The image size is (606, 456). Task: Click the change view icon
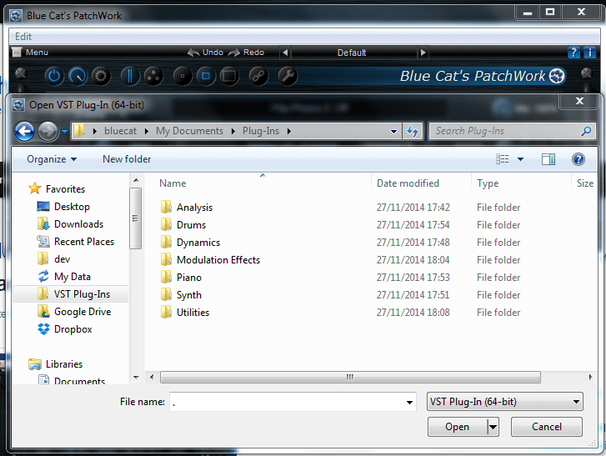point(502,159)
